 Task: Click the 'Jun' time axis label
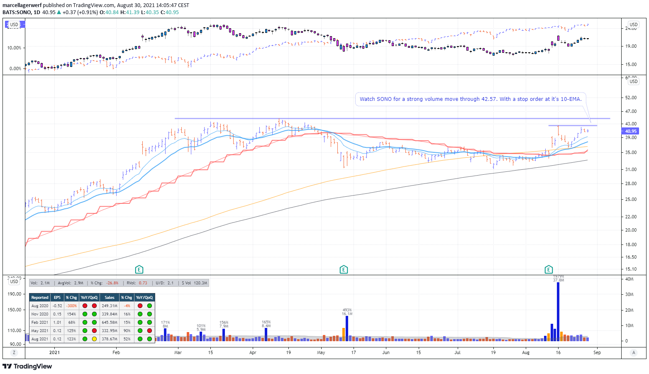point(386,353)
